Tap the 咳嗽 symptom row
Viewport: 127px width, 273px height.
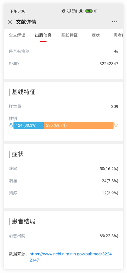pyautogui.click(x=63, y=168)
